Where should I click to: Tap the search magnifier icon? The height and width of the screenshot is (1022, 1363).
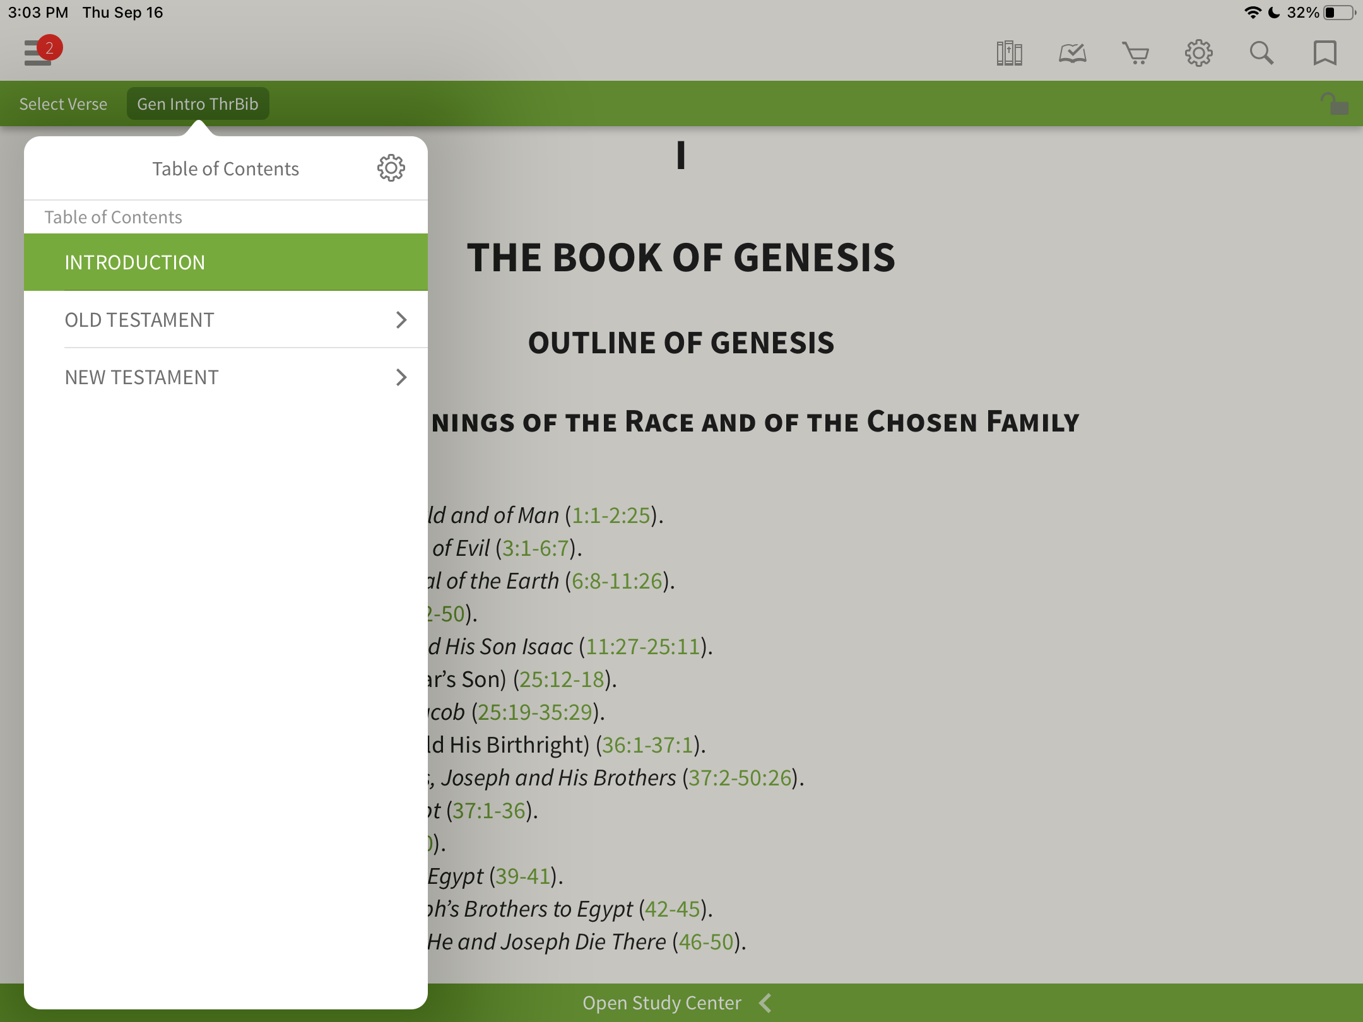[1261, 54]
